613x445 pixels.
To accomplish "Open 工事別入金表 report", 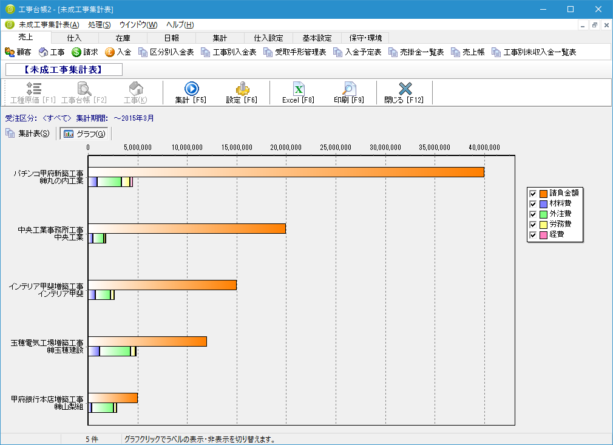I will point(229,52).
